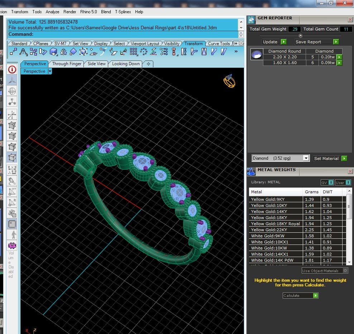
Task: Open the Analyze menu
Action: [x=52, y=12]
